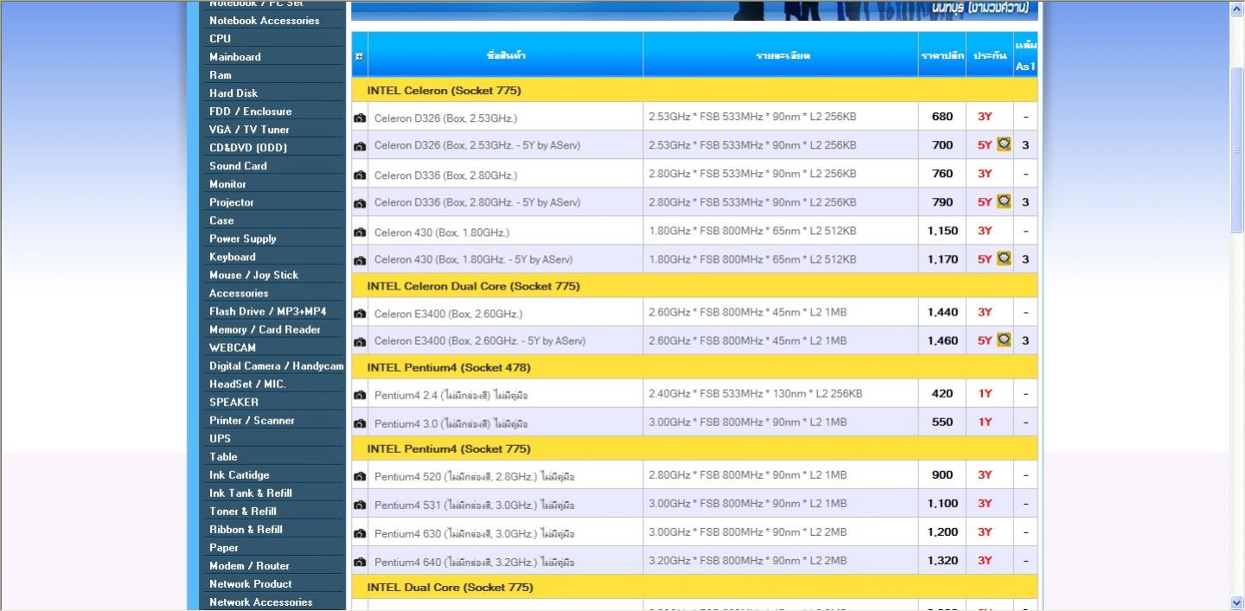Click 5Y warranty badge on Celeron D326 row

(1004, 143)
